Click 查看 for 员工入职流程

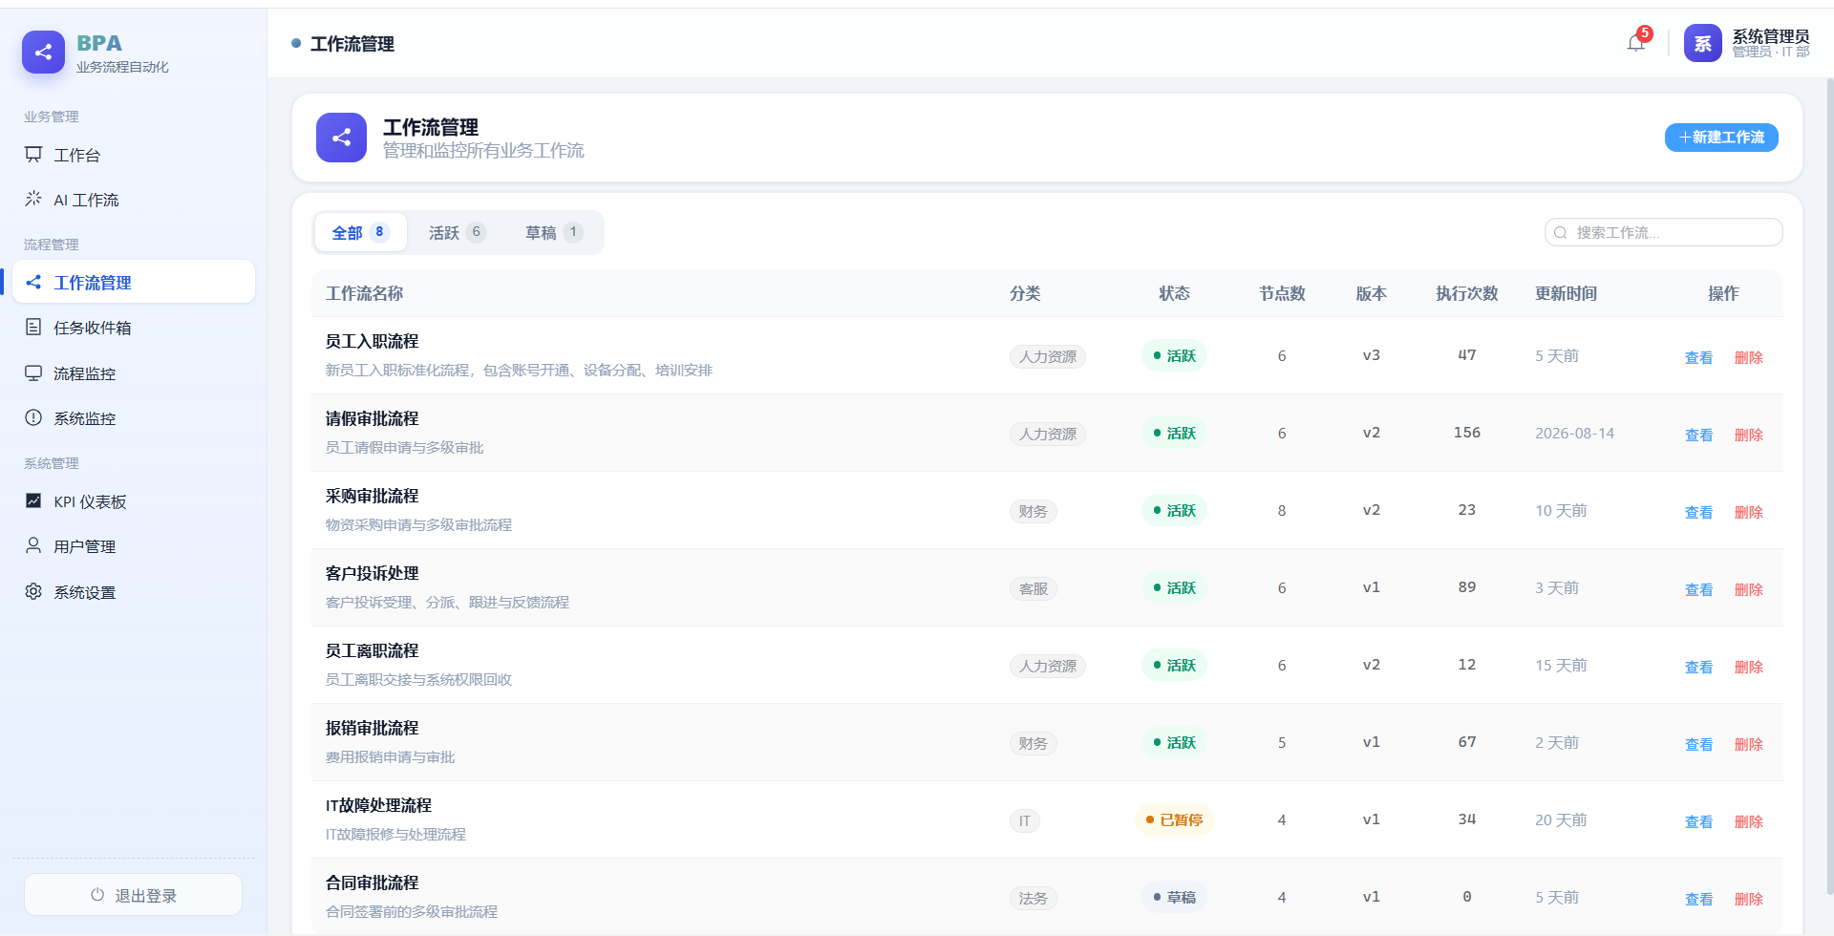[1698, 357]
